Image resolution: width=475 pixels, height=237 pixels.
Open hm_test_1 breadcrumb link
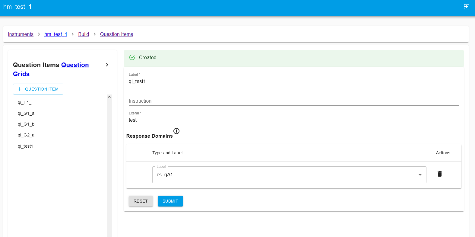(x=56, y=34)
